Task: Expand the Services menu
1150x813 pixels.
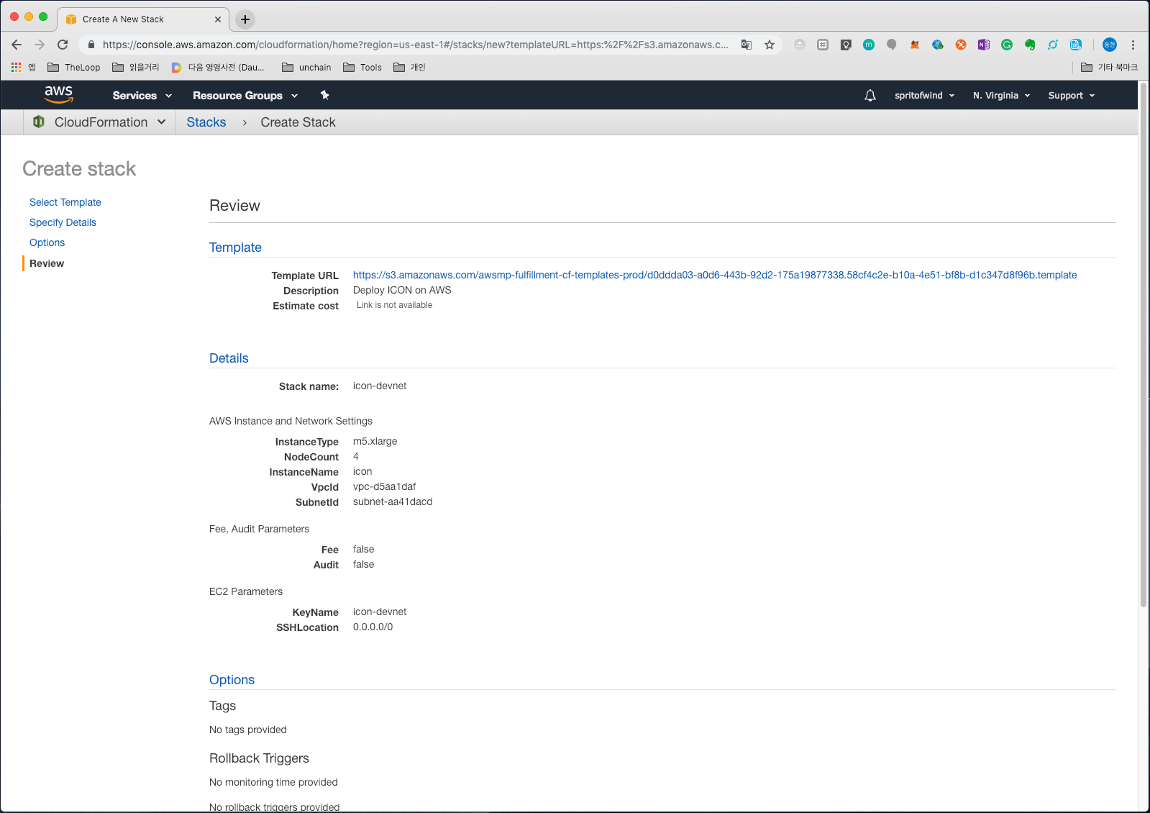Action: pos(142,95)
